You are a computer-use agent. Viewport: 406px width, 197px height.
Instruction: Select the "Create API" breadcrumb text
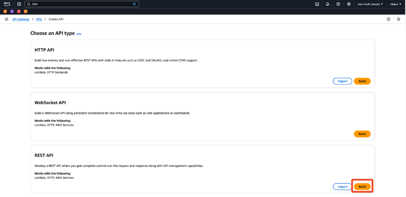[x=56, y=19]
